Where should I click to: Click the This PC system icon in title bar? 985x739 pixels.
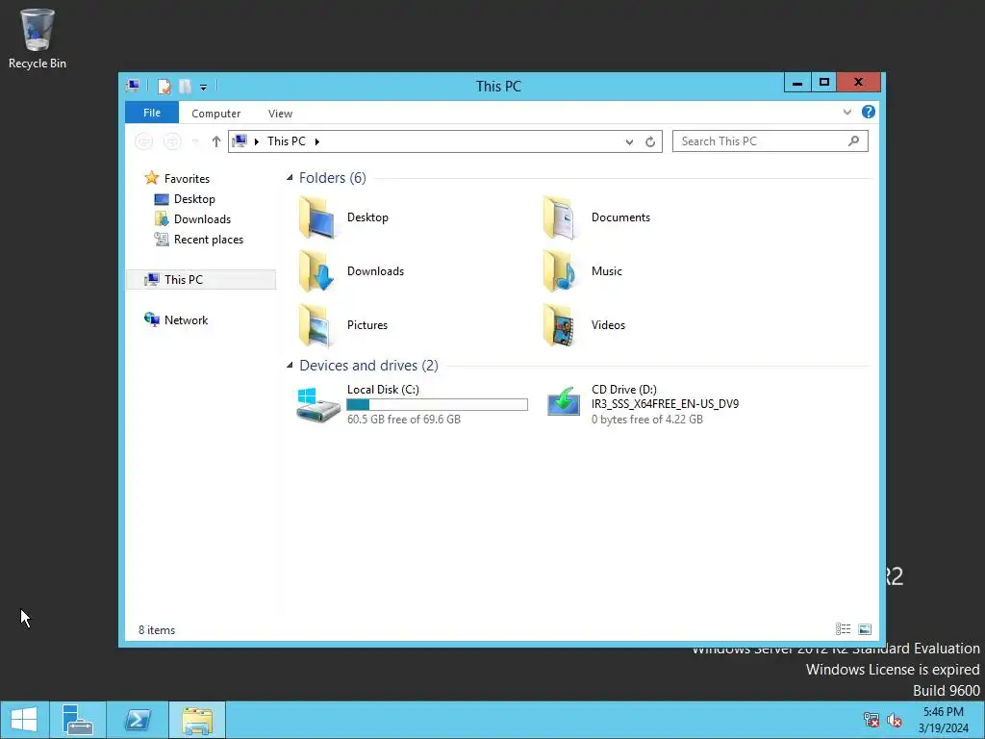(133, 86)
